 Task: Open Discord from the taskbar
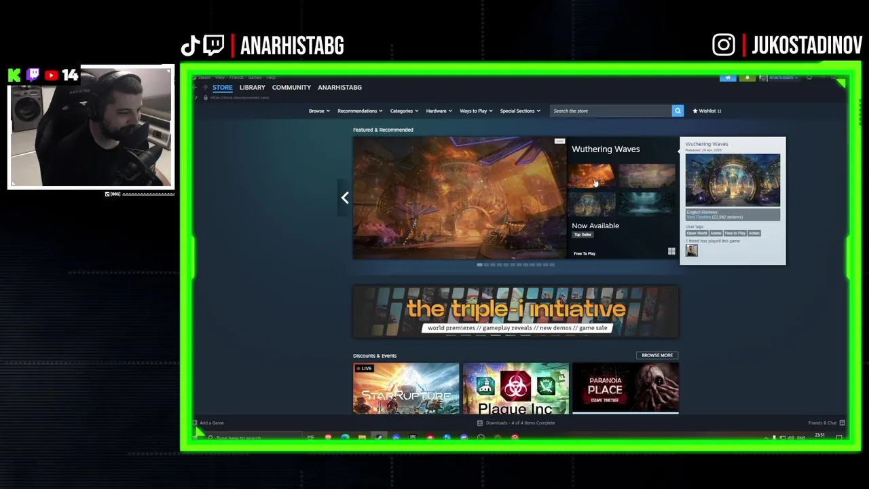click(x=464, y=437)
